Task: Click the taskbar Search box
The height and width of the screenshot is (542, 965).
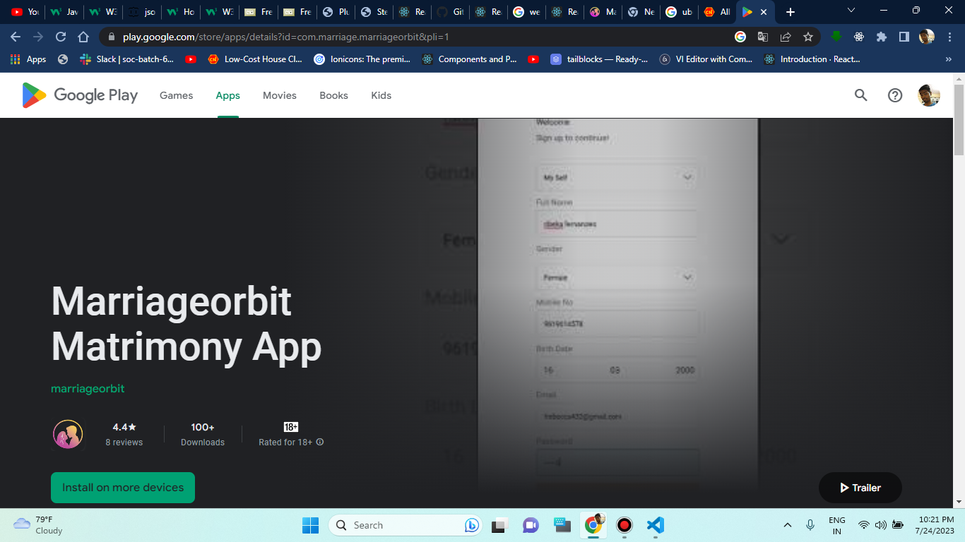Action: pyautogui.click(x=405, y=525)
